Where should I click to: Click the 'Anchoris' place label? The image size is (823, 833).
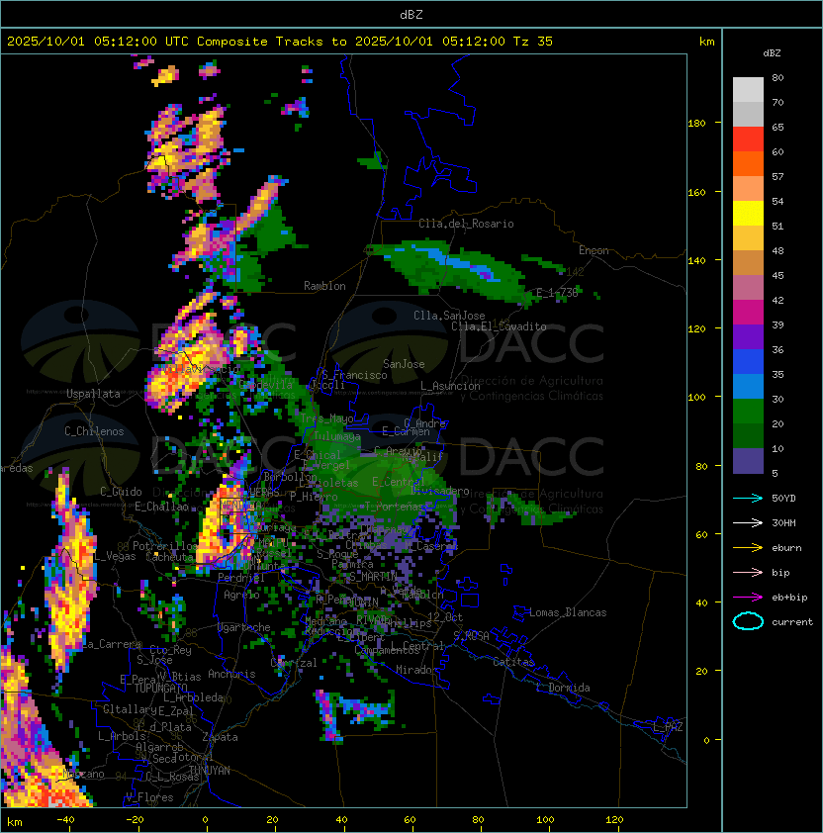coord(231,674)
